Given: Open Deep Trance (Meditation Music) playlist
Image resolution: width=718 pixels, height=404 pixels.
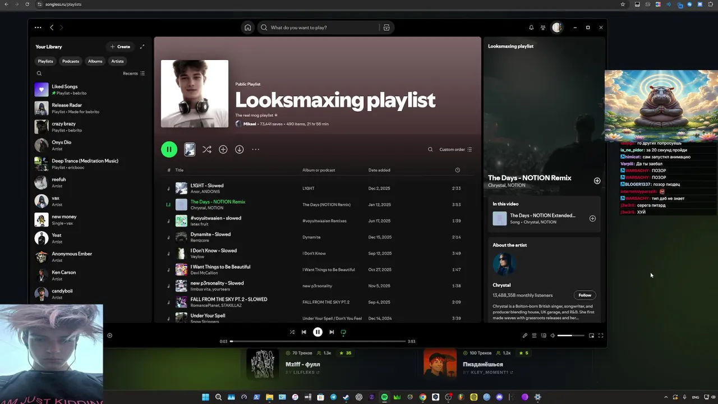Looking at the screenshot, I should (90, 164).
